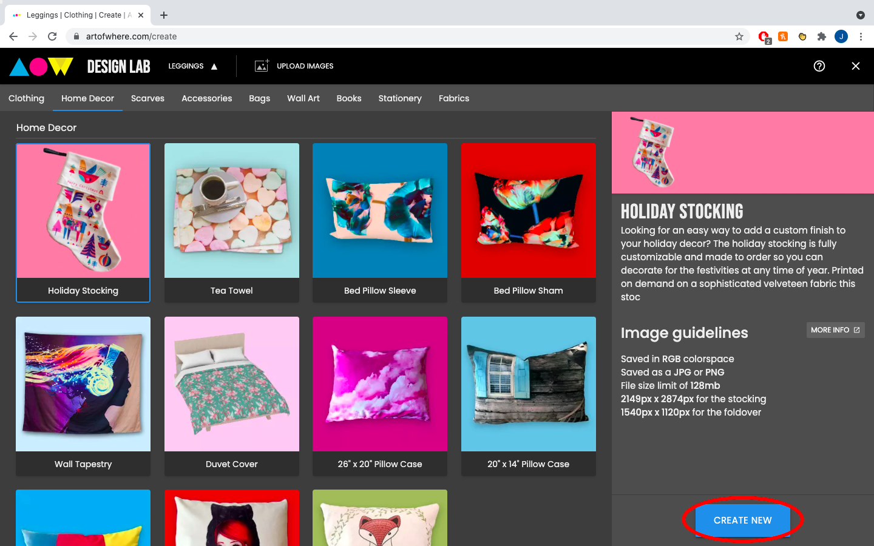Switch to the Clothing tab
Screen dimensions: 874x546
[26, 98]
